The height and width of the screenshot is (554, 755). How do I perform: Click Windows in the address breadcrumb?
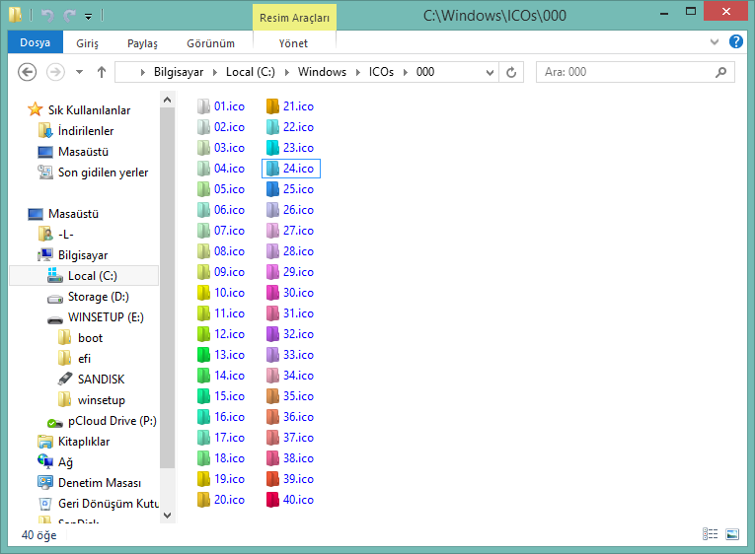322,72
